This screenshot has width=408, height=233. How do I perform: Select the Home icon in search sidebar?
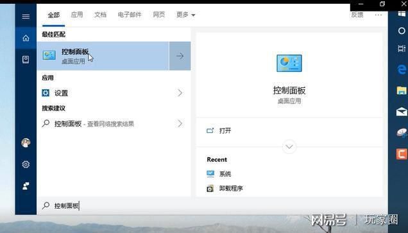[26, 38]
